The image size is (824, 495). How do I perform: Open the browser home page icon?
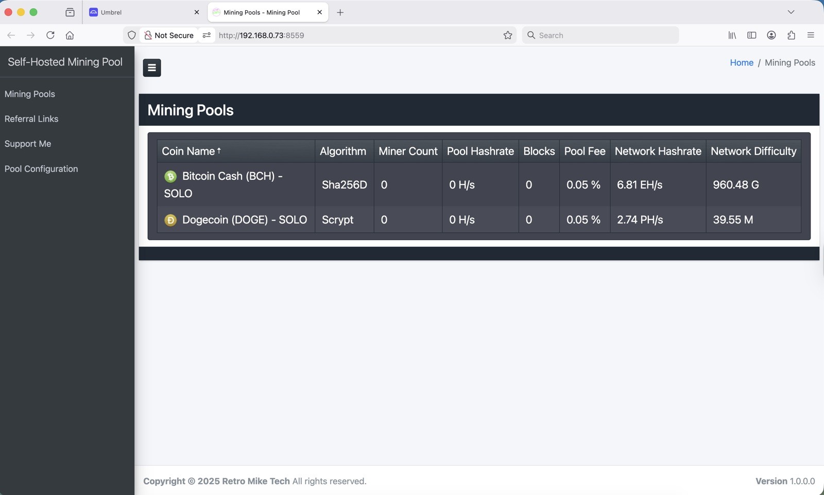(70, 35)
